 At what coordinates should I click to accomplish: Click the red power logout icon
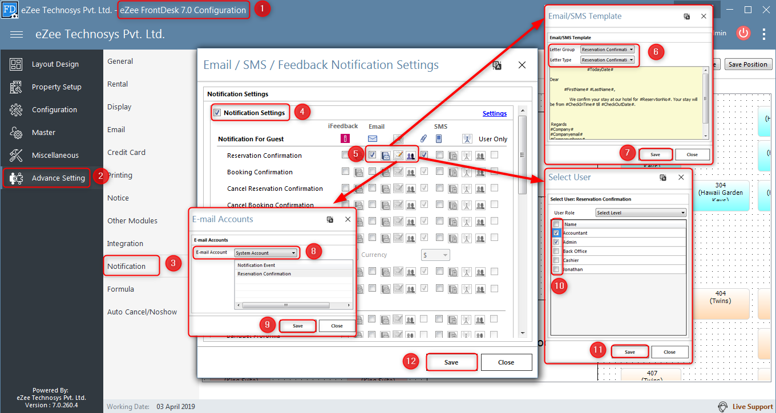tap(743, 33)
